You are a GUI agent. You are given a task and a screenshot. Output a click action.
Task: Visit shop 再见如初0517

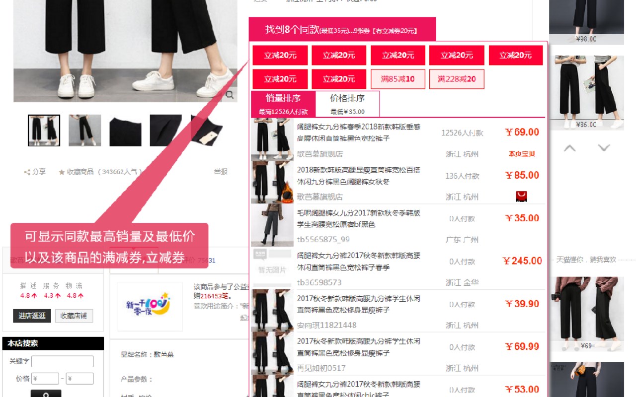click(321, 368)
